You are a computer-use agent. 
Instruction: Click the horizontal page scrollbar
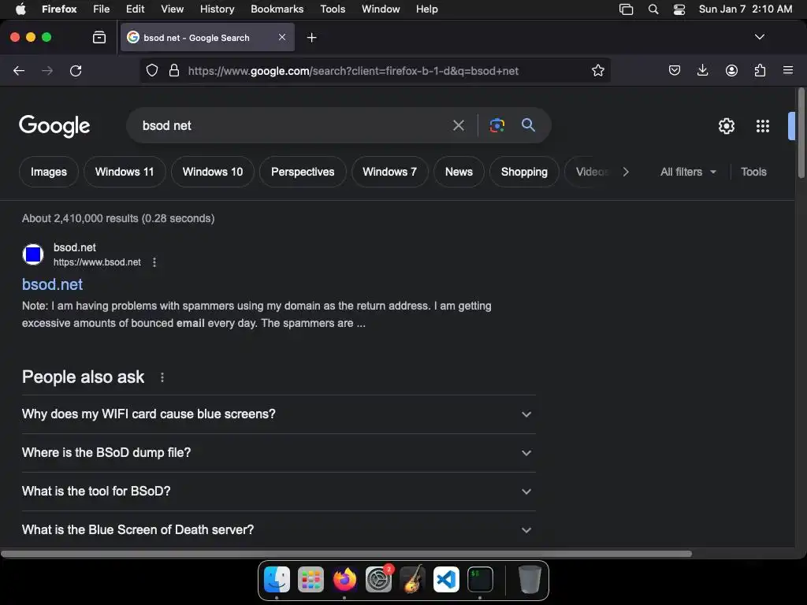tap(347, 554)
